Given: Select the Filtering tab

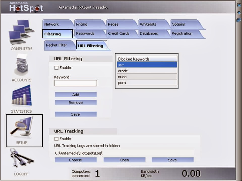Looking at the screenshot, I should click(57, 34).
